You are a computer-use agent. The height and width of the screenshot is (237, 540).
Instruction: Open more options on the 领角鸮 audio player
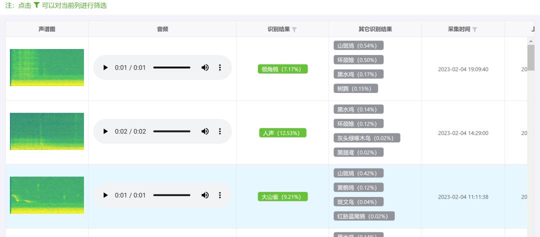pos(220,67)
